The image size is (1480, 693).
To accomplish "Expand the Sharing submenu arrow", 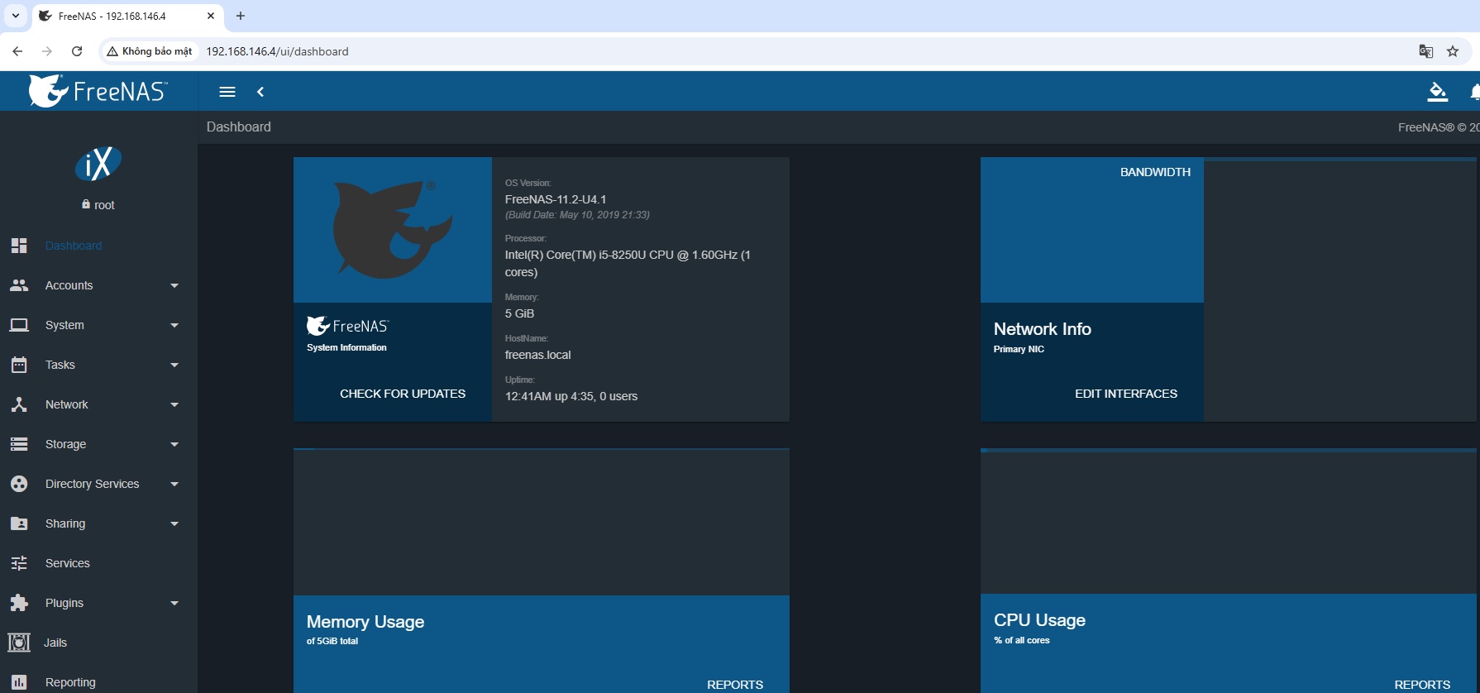I will [x=174, y=523].
